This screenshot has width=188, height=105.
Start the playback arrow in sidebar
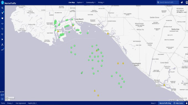click(2, 39)
